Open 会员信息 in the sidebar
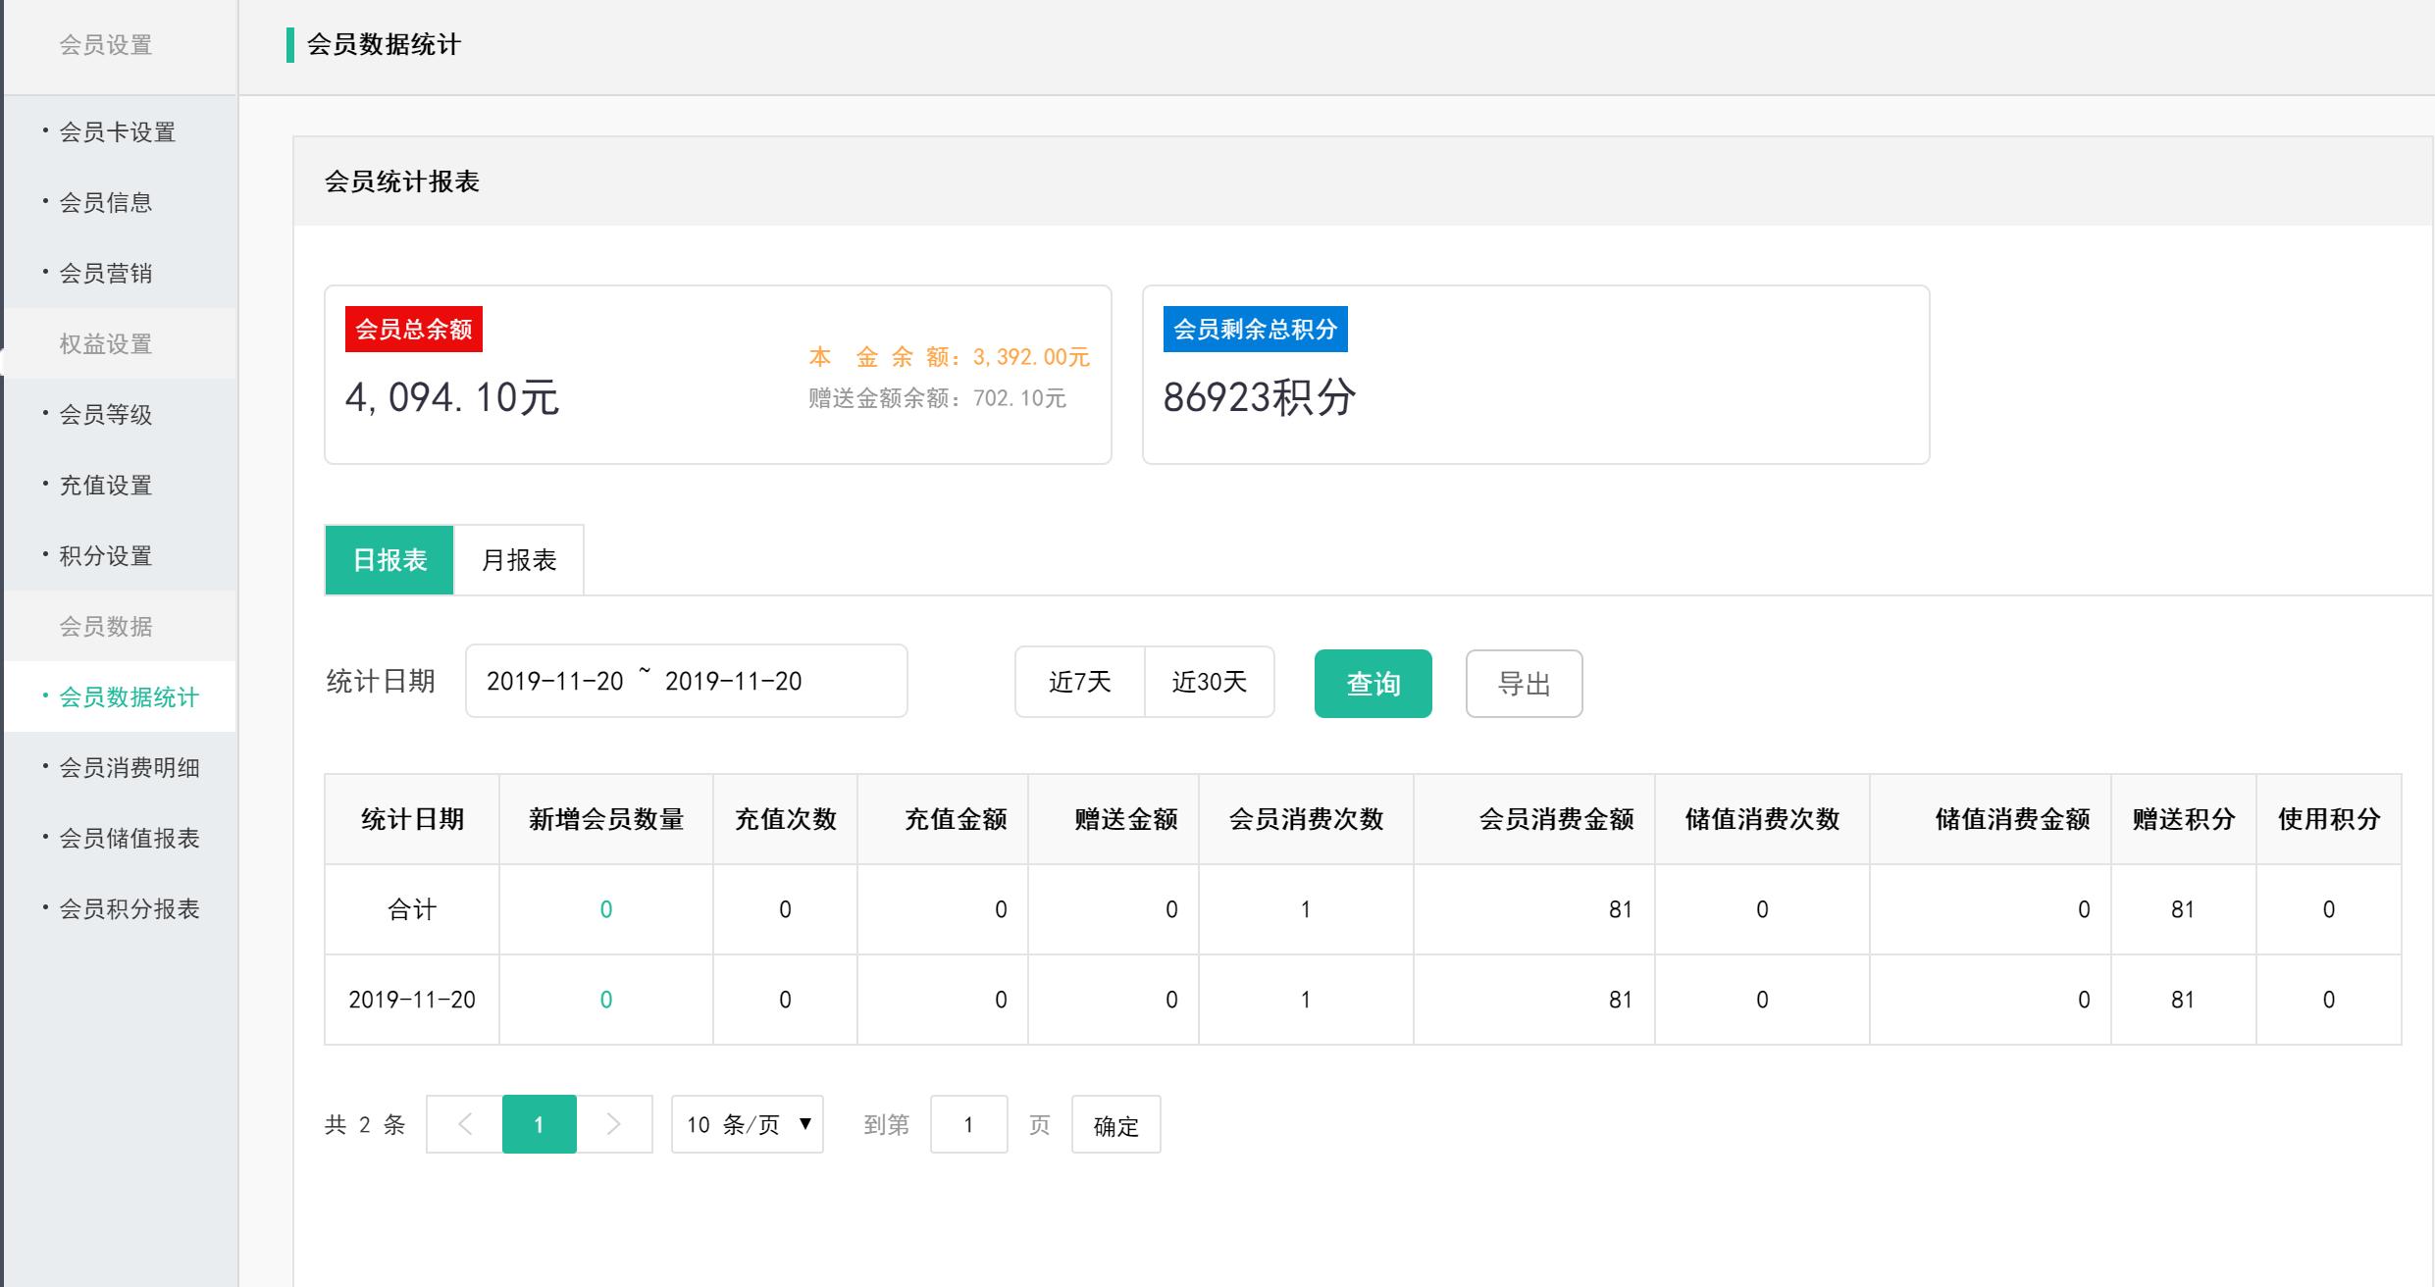Screen dimensions: 2435x1287 (106, 203)
